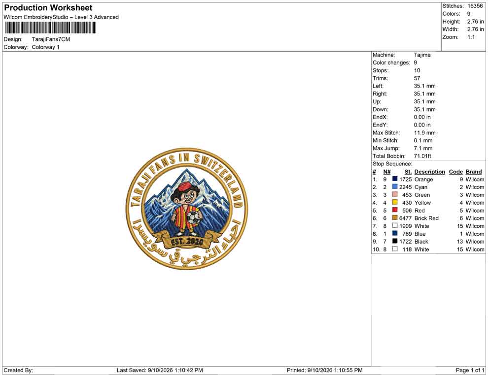Click the Max Jump value 7.1 mm
488x375 pixels.
[423, 148]
